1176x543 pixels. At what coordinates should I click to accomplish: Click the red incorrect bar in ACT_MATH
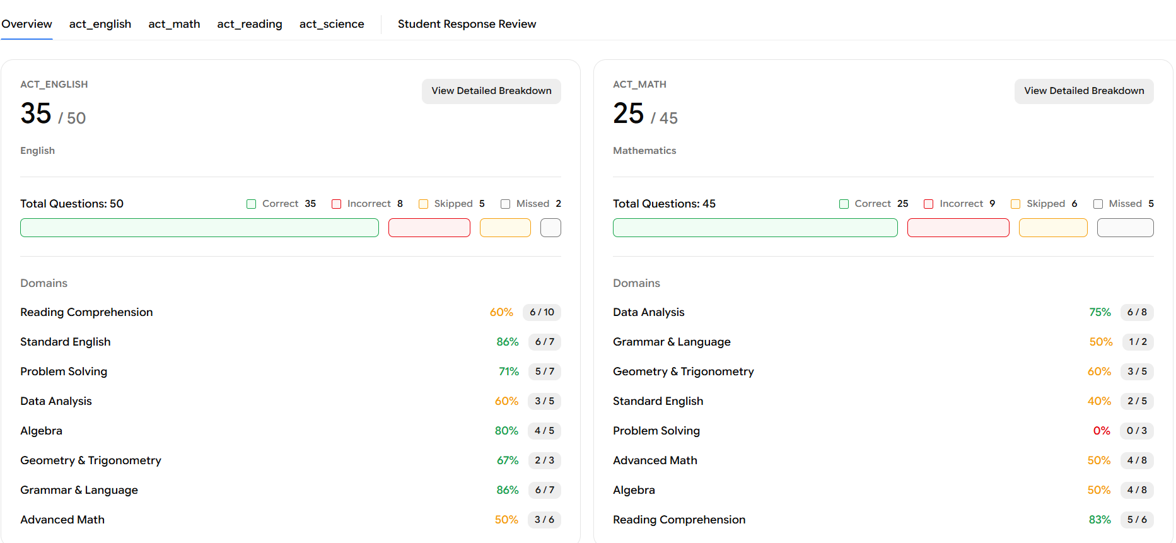coord(958,228)
